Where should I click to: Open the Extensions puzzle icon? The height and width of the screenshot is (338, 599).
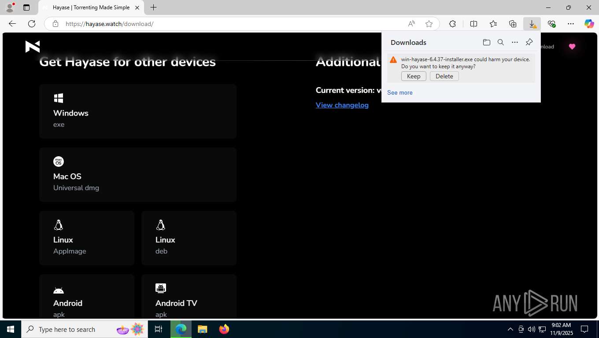[452, 24]
